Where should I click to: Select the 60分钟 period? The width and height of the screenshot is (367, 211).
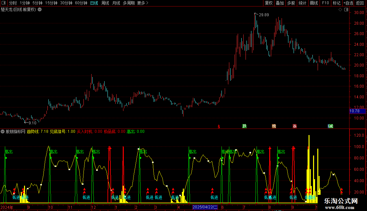(81, 3)
